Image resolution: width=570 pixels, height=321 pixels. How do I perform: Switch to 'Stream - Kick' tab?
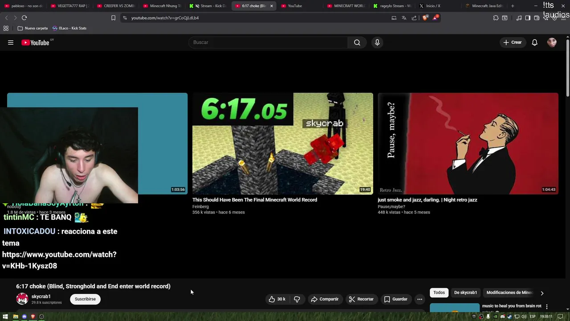(209, 6)
